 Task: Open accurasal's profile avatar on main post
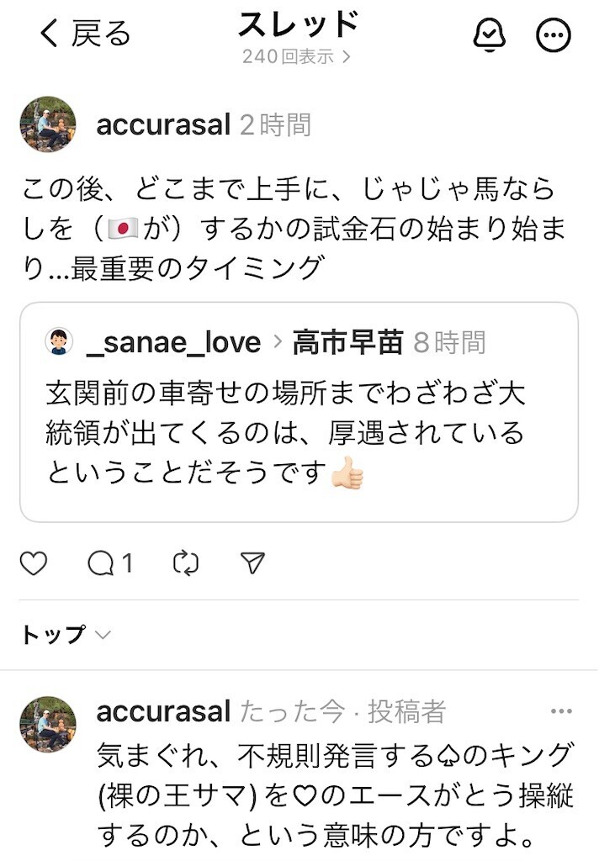tap(48, 124)
